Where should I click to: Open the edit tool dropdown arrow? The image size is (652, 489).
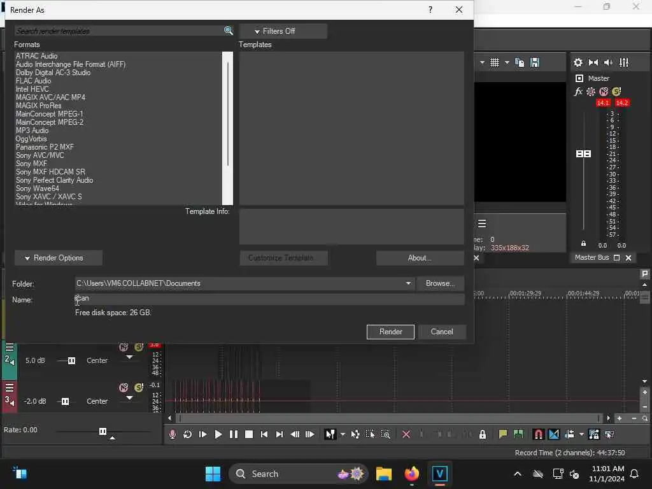[x=343, y=434]
